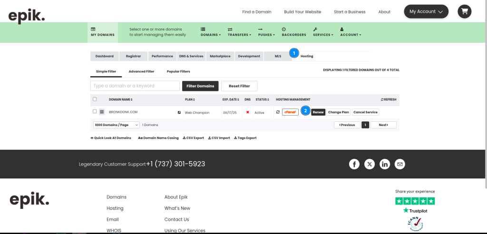Screen dimensions: 487x234
Task: Check the BRONKDONK.COM row checkbox
Action: click(x=95, y=111)
